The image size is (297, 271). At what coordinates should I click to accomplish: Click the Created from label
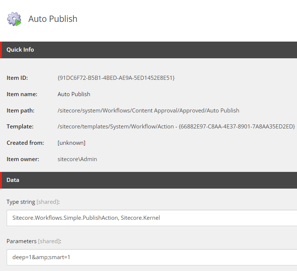25,143
